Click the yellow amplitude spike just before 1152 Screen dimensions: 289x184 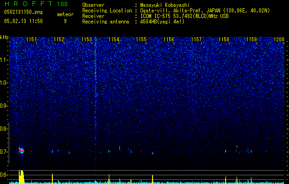click(52, 178)
